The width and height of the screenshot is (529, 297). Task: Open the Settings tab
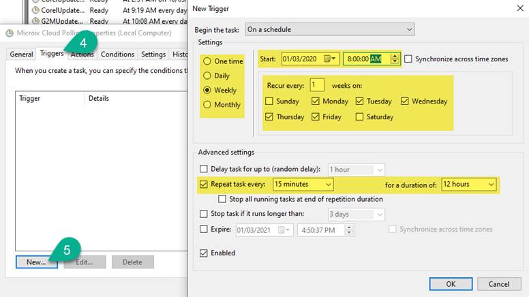[x=153, y=54]
